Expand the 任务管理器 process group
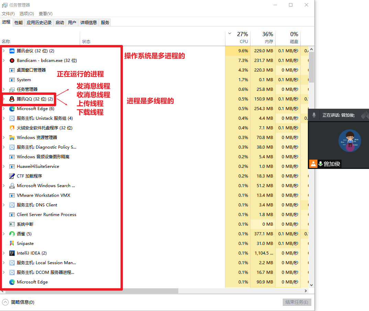Viewport: 369px width, 311px height. click(x=4, y=89)
